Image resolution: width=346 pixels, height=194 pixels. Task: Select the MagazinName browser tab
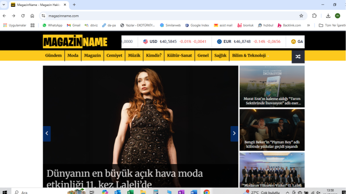[39, 5]
